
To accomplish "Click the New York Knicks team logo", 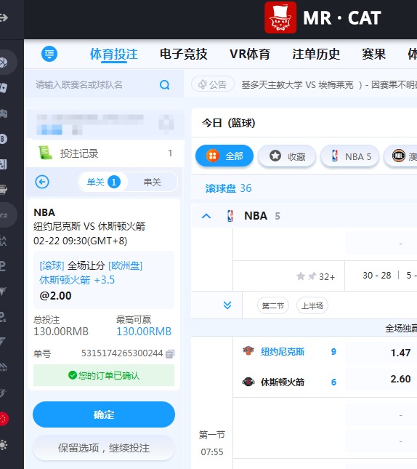I will pyautogui.click(x=248, y=351).
